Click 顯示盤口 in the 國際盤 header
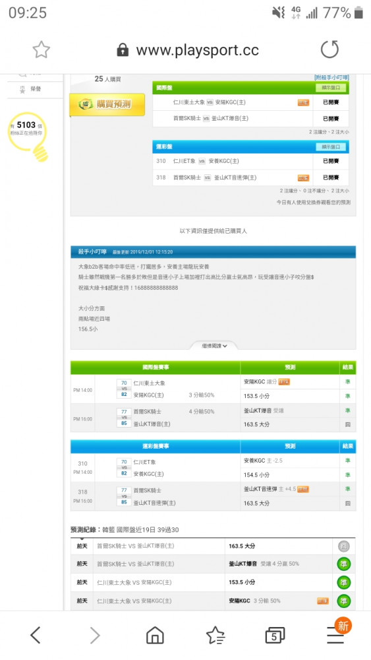371x660 pixels. coord(331,88)
